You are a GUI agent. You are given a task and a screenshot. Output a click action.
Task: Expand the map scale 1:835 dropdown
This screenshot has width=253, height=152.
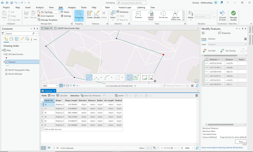(57, 86)
